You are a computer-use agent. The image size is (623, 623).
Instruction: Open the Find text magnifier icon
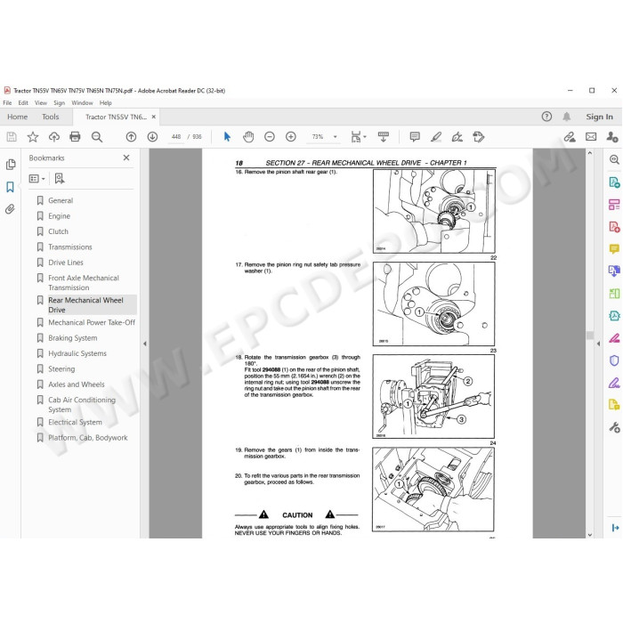tap(96, 137)
